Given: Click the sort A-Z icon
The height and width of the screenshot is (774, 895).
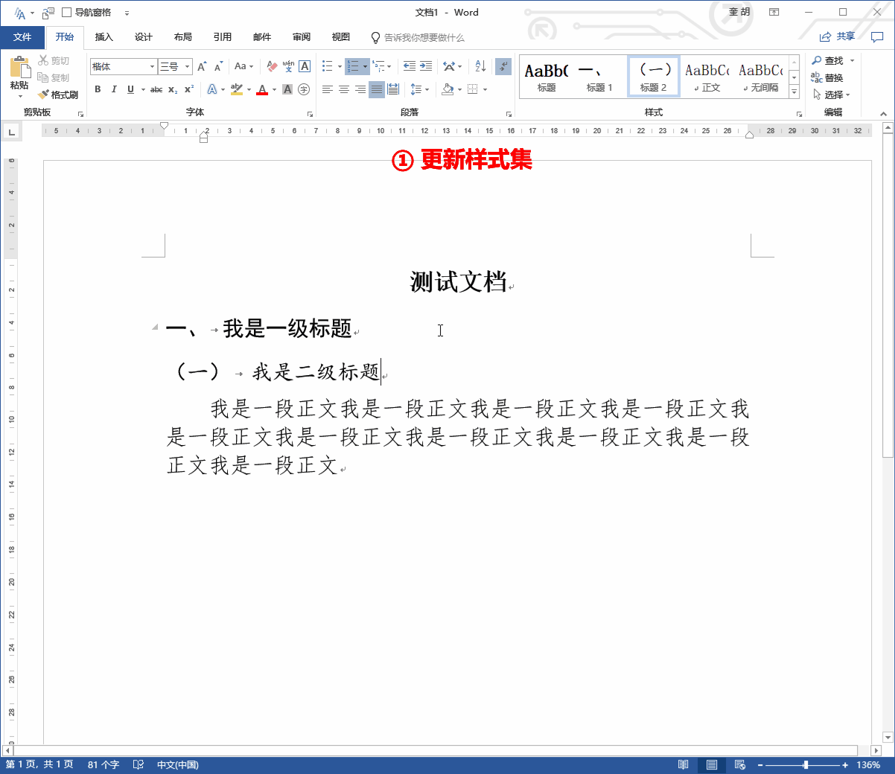Looking at the screenshot, I should [480, 66].
